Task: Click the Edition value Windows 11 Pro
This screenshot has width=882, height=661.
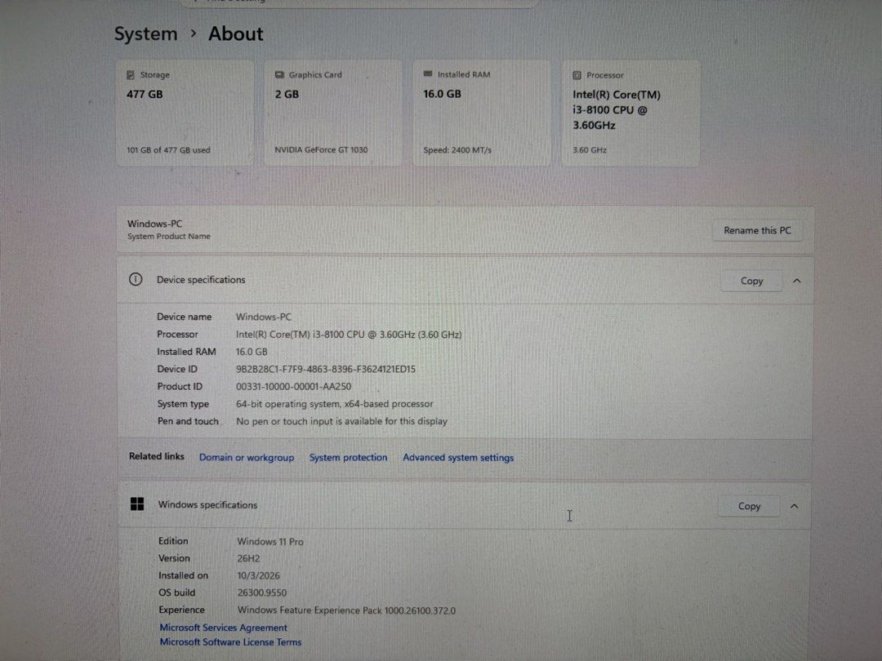Action: click(270, 542)
